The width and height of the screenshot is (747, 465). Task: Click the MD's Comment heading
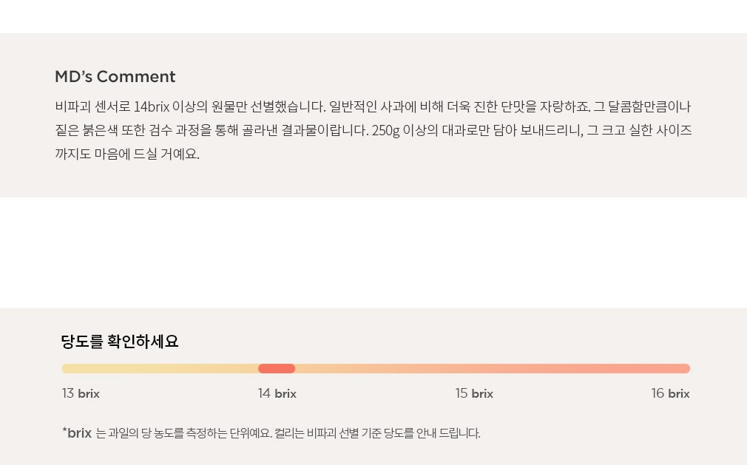pyautogui.click(x=115, y=77)
